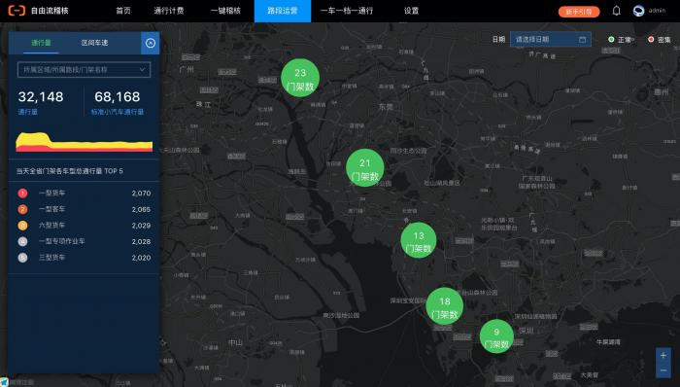Image resolution: width=680 pixels, height=387 pixels.
Task: Select the 9 门架数 map cluster
Action: click(x=496, y=336)
